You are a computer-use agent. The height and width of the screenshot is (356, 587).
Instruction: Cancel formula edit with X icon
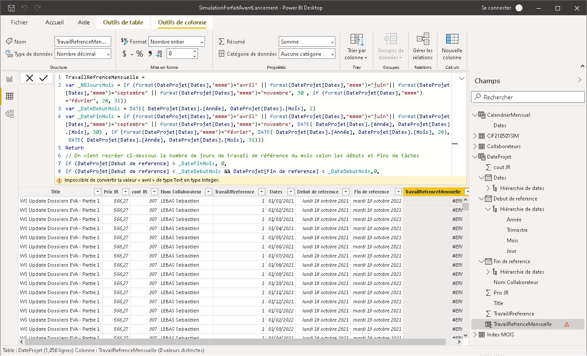(x=30, y=78)
